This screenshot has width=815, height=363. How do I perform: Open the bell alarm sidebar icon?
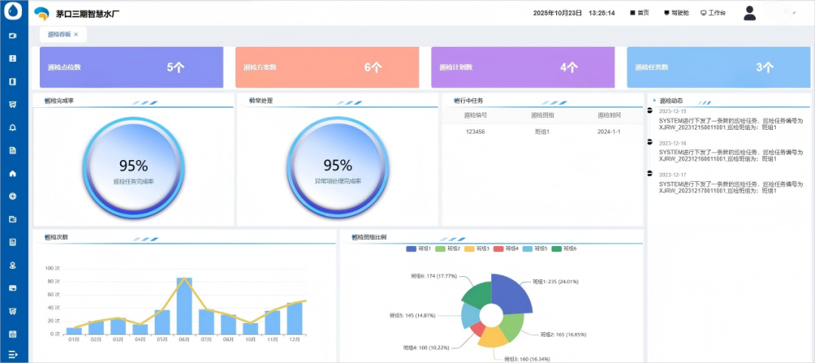[13, 128]
